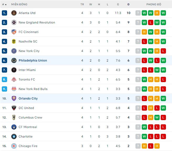Click the rank 1 position badge
172x151 pixels.
(x=4, y=13)
